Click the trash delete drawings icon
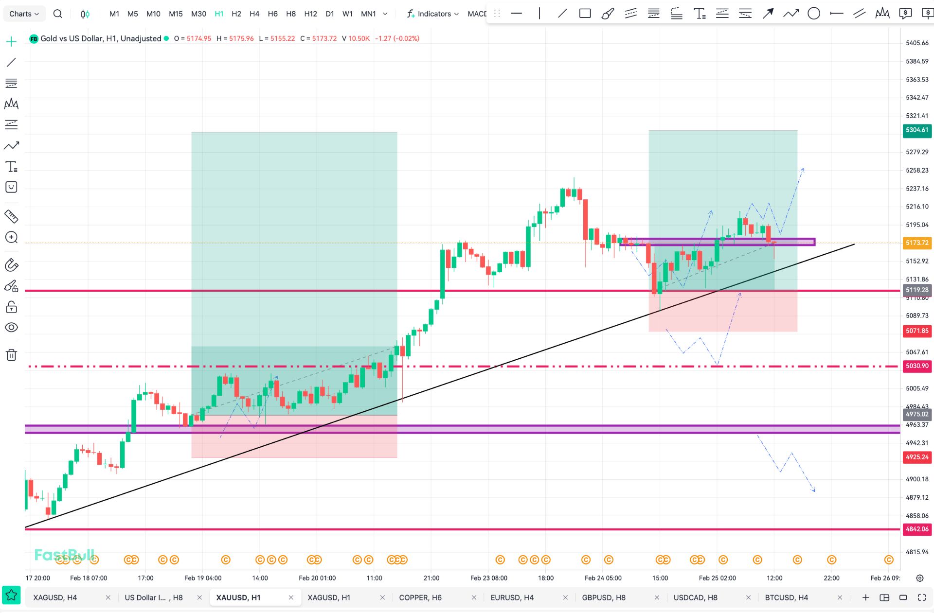934x613 pixels. click(11, 355)
